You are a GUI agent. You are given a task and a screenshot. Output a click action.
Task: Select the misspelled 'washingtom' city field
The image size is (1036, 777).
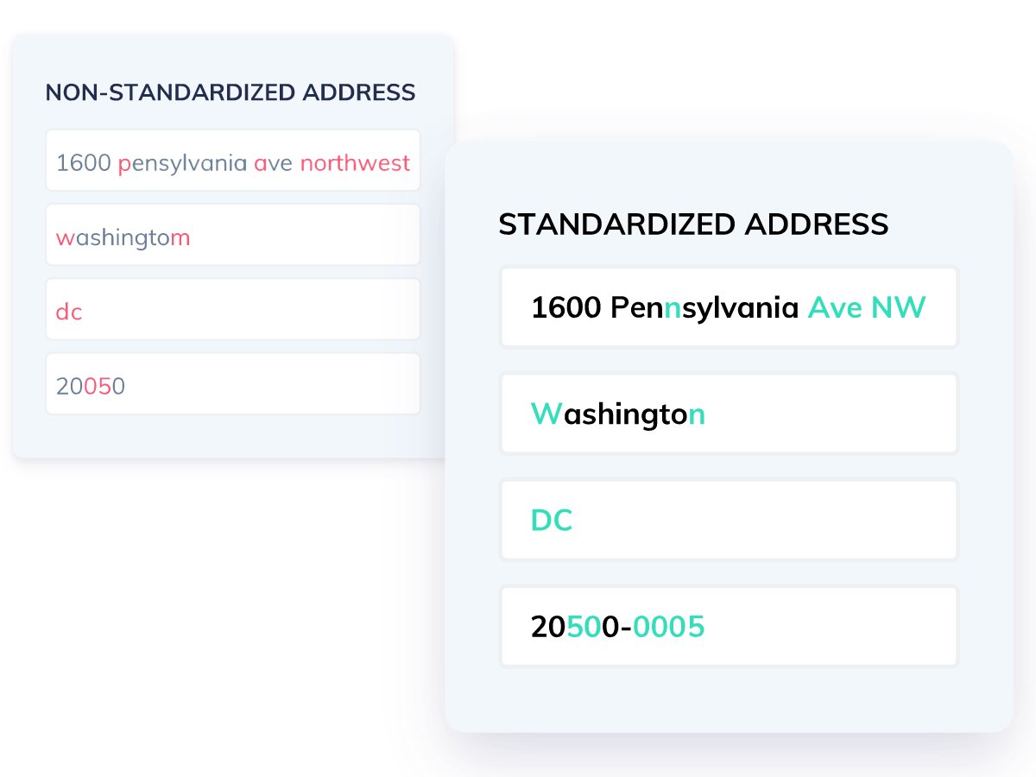coord(233,235)
